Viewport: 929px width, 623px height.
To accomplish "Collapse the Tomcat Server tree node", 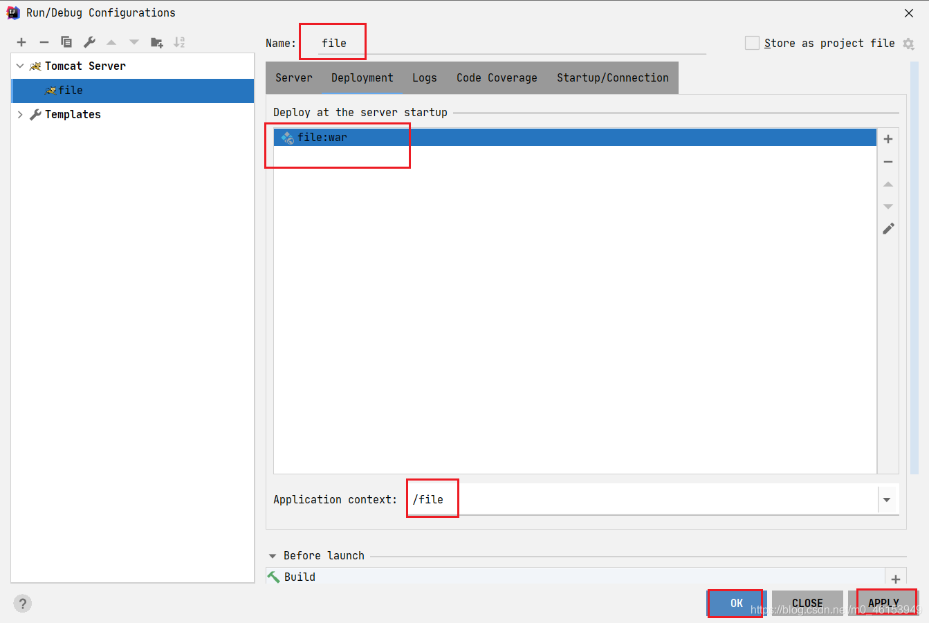I will [20, 66].
